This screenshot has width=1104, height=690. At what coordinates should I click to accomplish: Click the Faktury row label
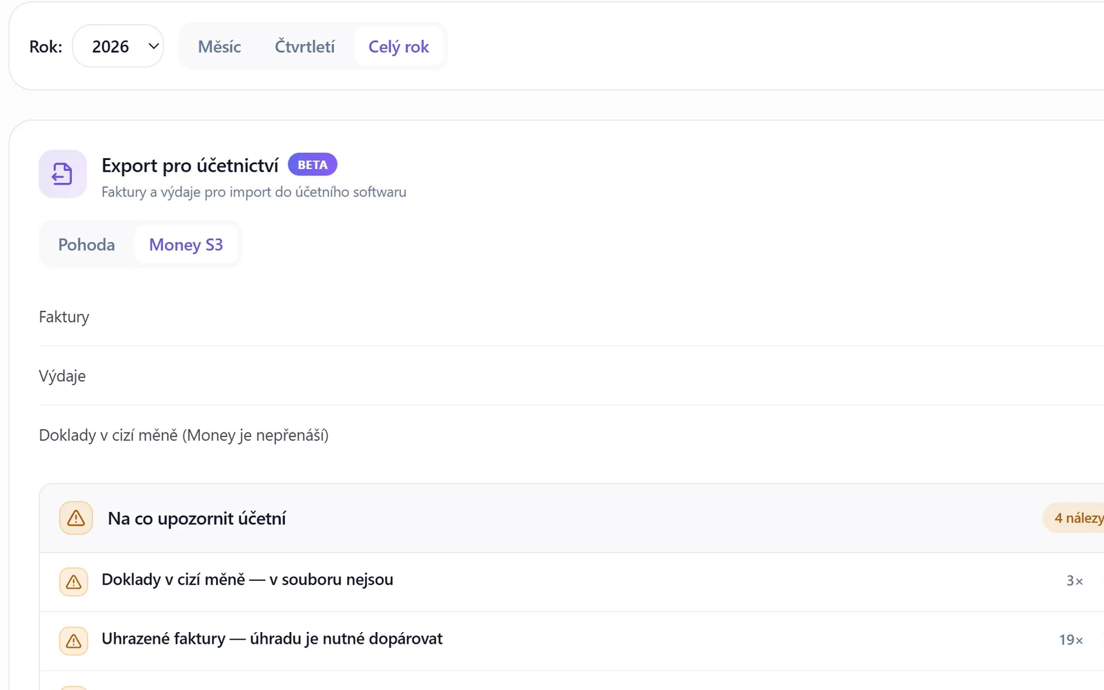[x=64, y=317]
